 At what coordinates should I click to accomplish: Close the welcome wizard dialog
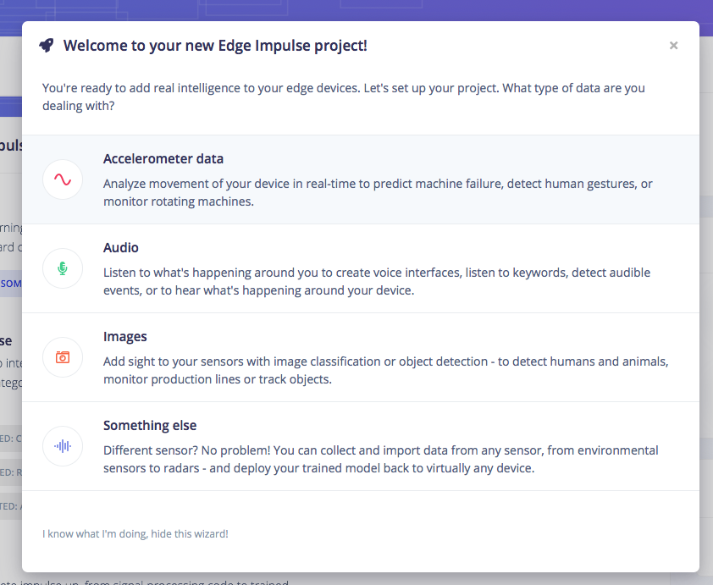673,46
